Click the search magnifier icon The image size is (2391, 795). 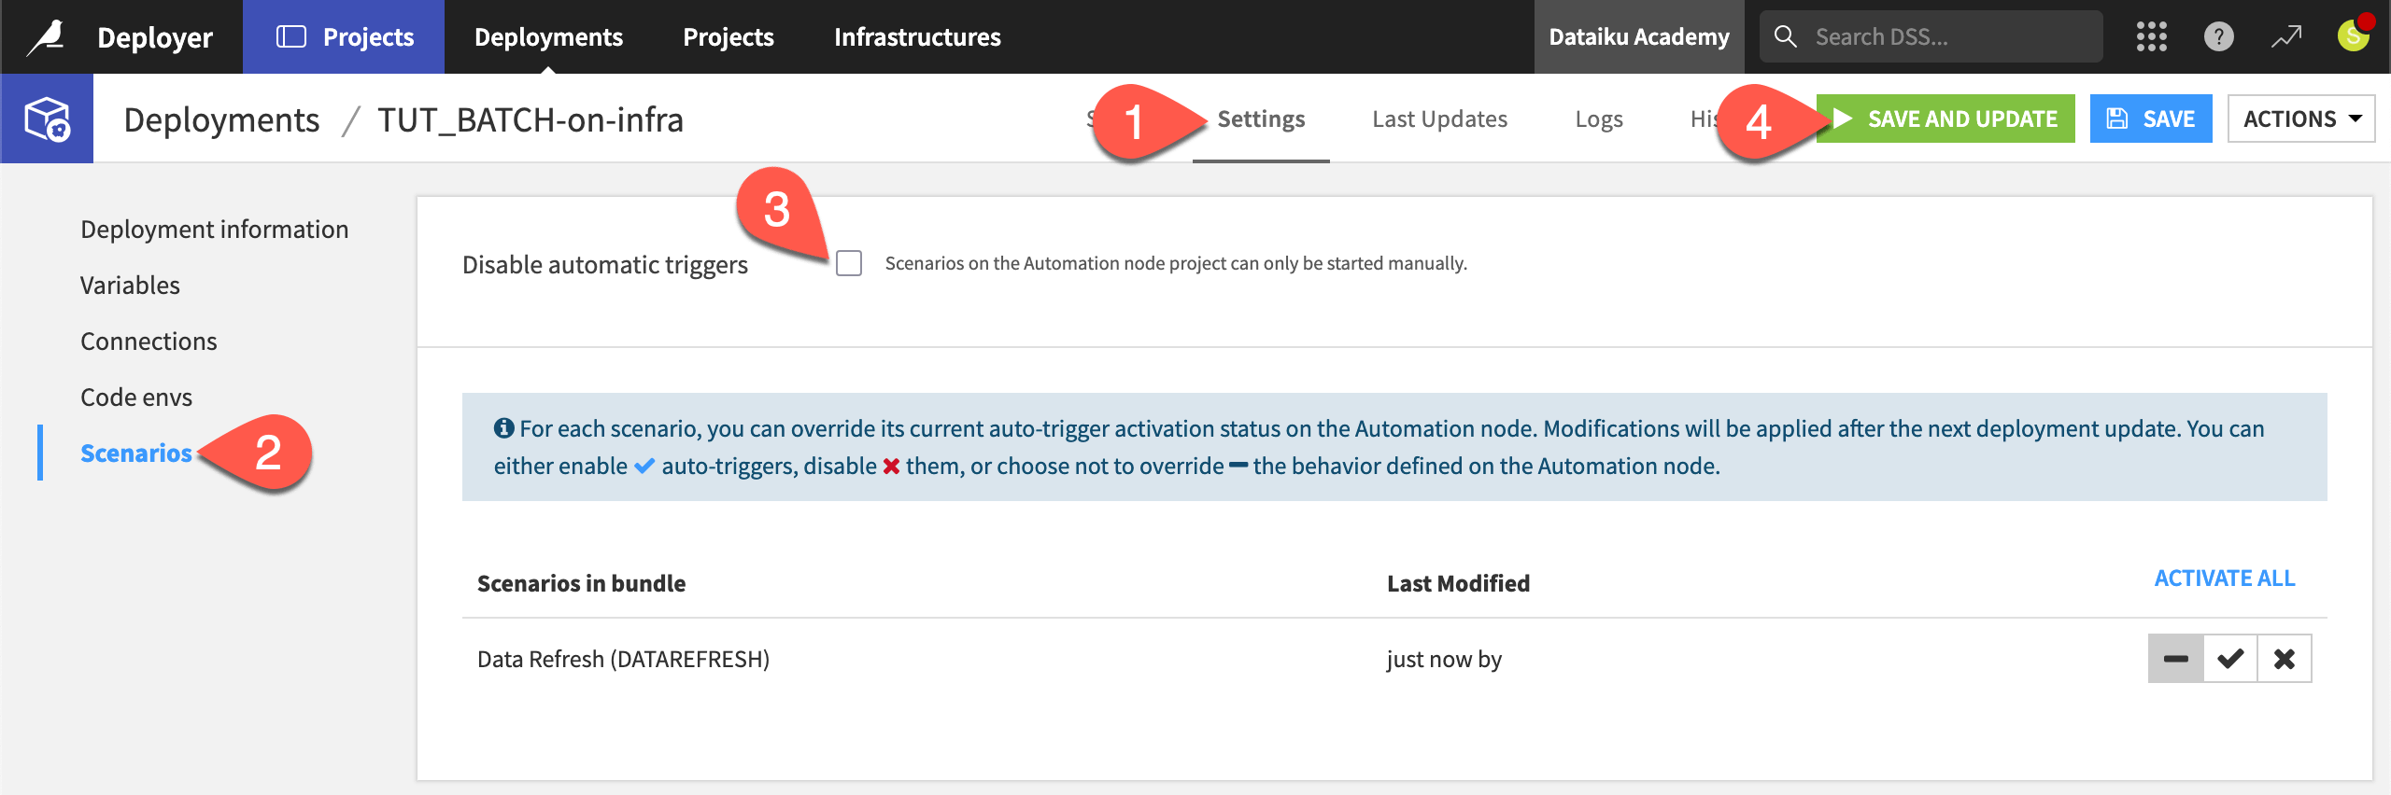pos(1785,37)
